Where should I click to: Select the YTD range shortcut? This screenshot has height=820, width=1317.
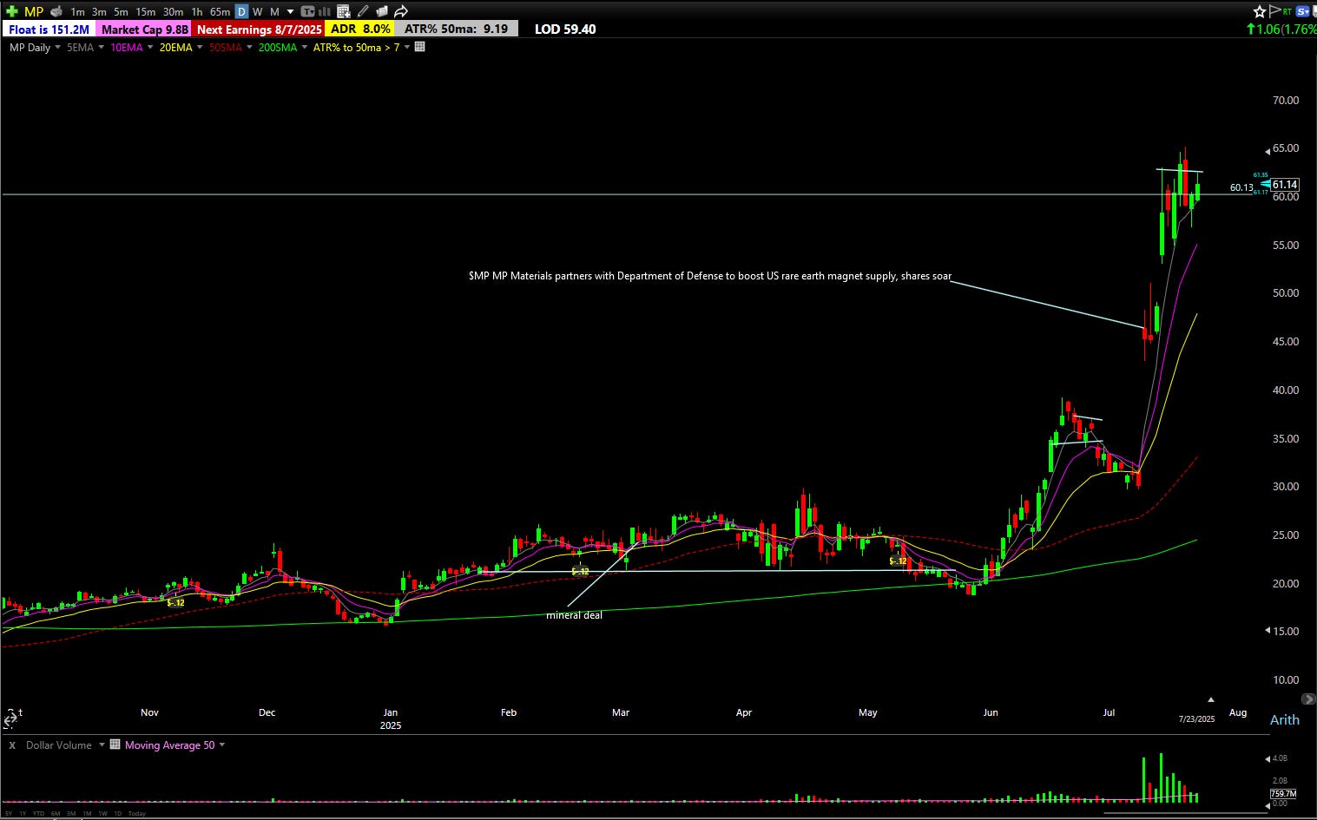coord(38,813)
